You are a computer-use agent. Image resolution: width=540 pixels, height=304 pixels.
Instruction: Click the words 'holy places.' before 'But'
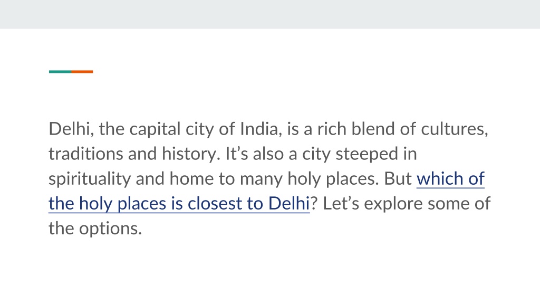333,179
